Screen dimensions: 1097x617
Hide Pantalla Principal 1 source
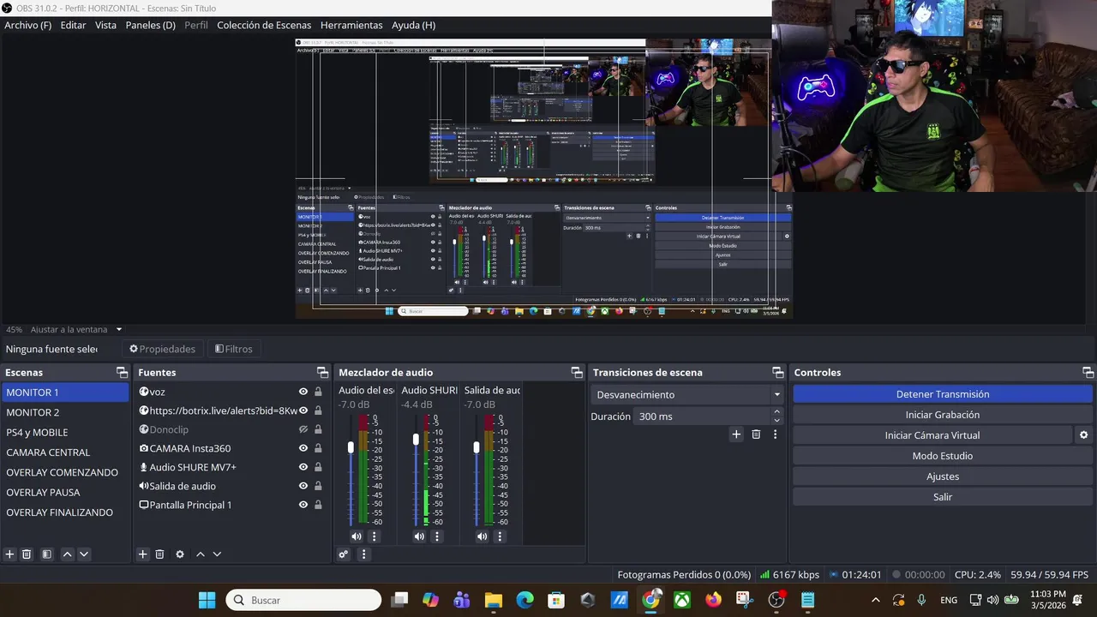pos(303,505)
